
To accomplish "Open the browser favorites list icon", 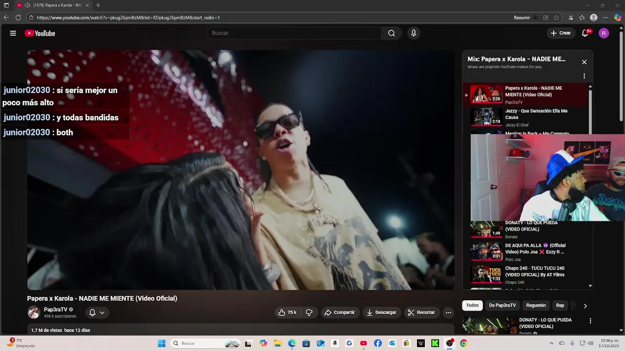I will click(x=582, y=18).
